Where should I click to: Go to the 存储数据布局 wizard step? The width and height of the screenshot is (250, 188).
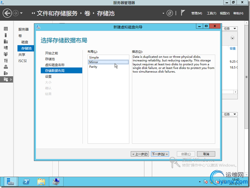click(x=62, y=71)
